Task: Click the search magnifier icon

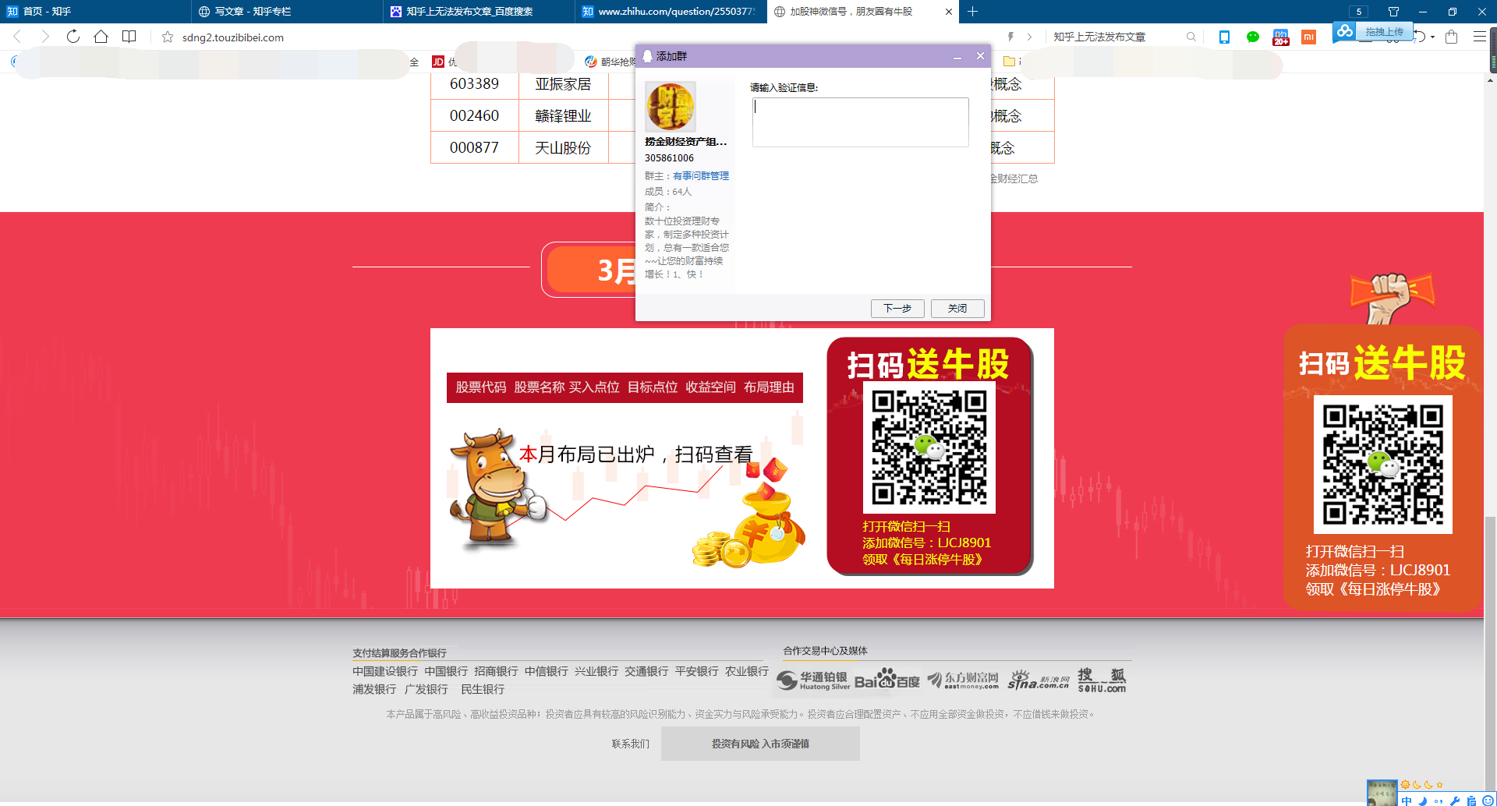Action: pos(1191,37)
